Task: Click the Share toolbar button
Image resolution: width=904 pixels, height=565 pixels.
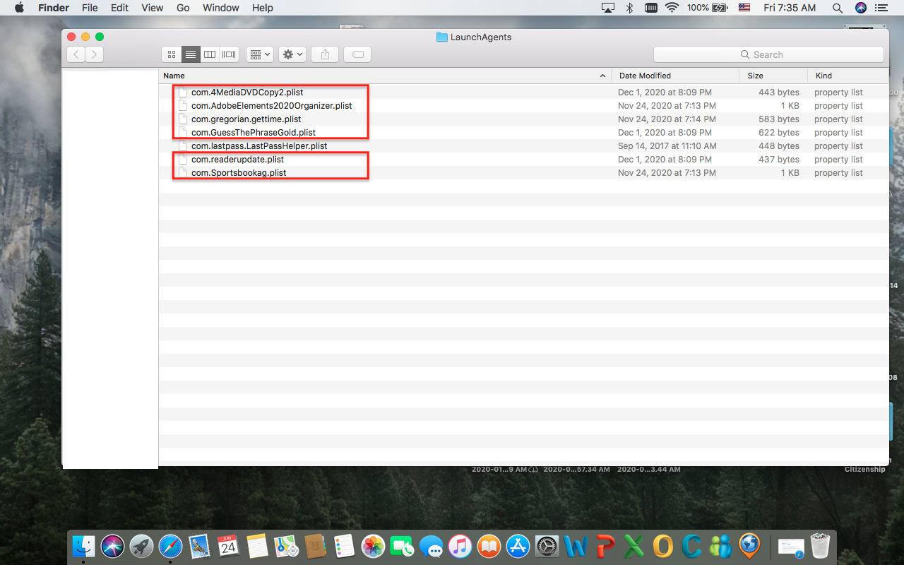Action: (x=325, y=54)
